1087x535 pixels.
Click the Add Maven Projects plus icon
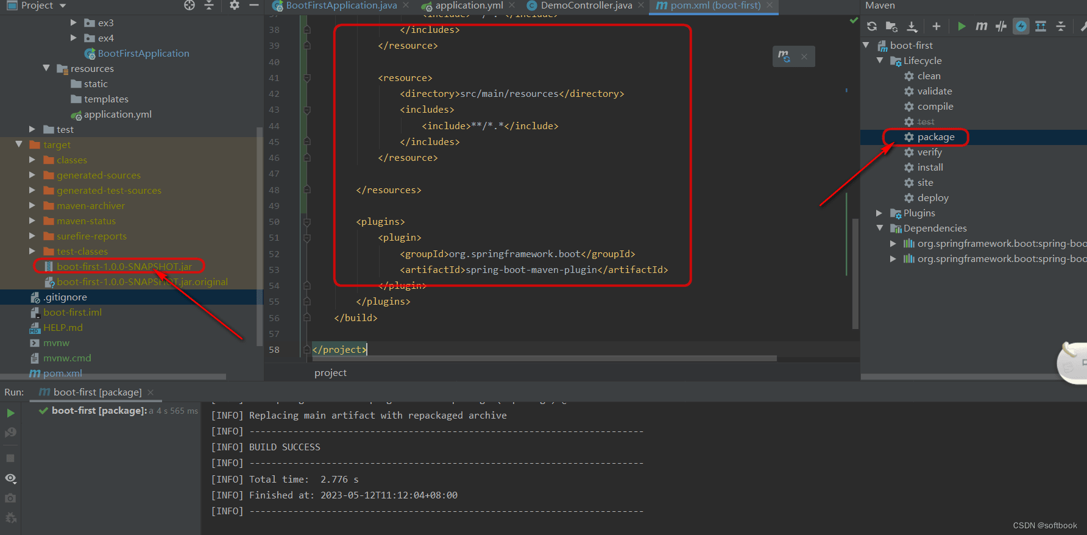(937, 26)
